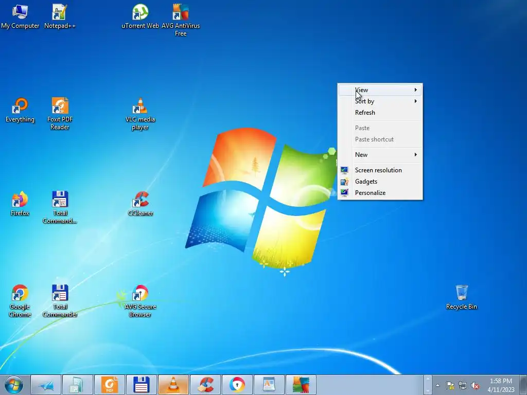Expand the arrow beside View
The image size is (527, 395).
(416, 89)
